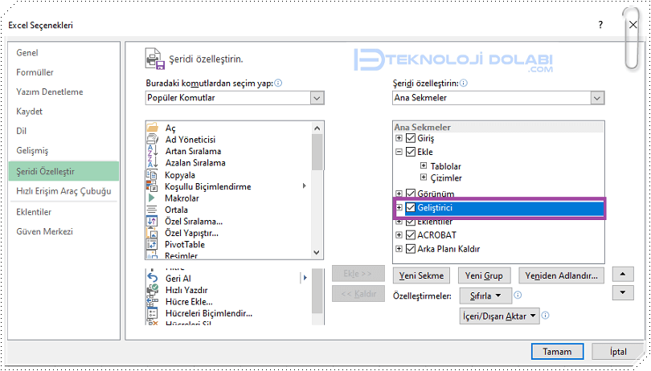Screen dimensions: 651x371
Task: Click the PivotTable icon in list
Action: click(x=152, y=244)
